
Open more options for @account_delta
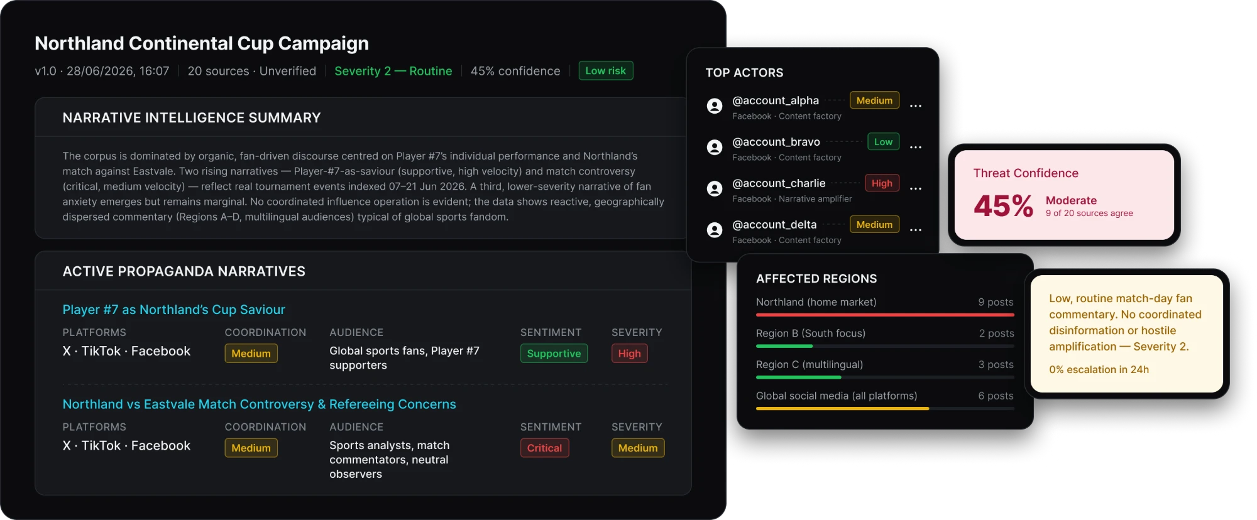916,230
